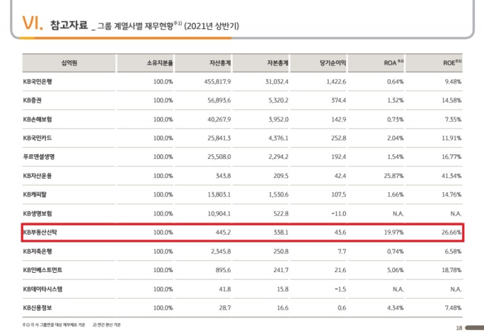Click total assets value '25,508.0'
Viewport: 484px width, 335px height.
pyautogui.click(x=219, y=157)
